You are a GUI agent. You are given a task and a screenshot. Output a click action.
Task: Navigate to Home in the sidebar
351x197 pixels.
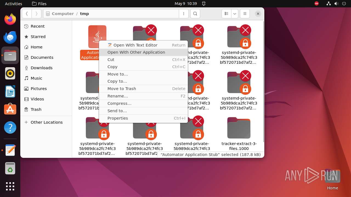(46, 47)
